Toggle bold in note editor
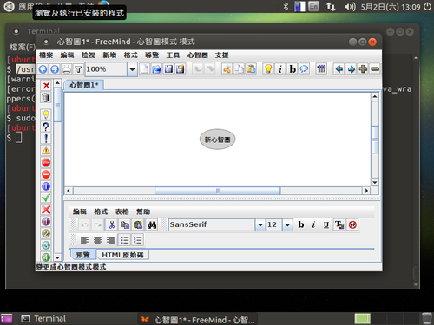 [301, 224]
